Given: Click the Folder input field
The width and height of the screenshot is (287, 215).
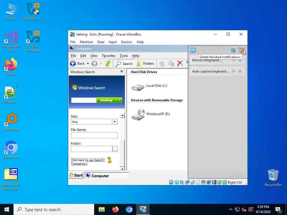Looking at the screenshot, I should pyautogui.click(x=92, y=149).
